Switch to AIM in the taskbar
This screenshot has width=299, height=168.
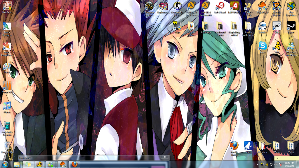tap(39, 164)
